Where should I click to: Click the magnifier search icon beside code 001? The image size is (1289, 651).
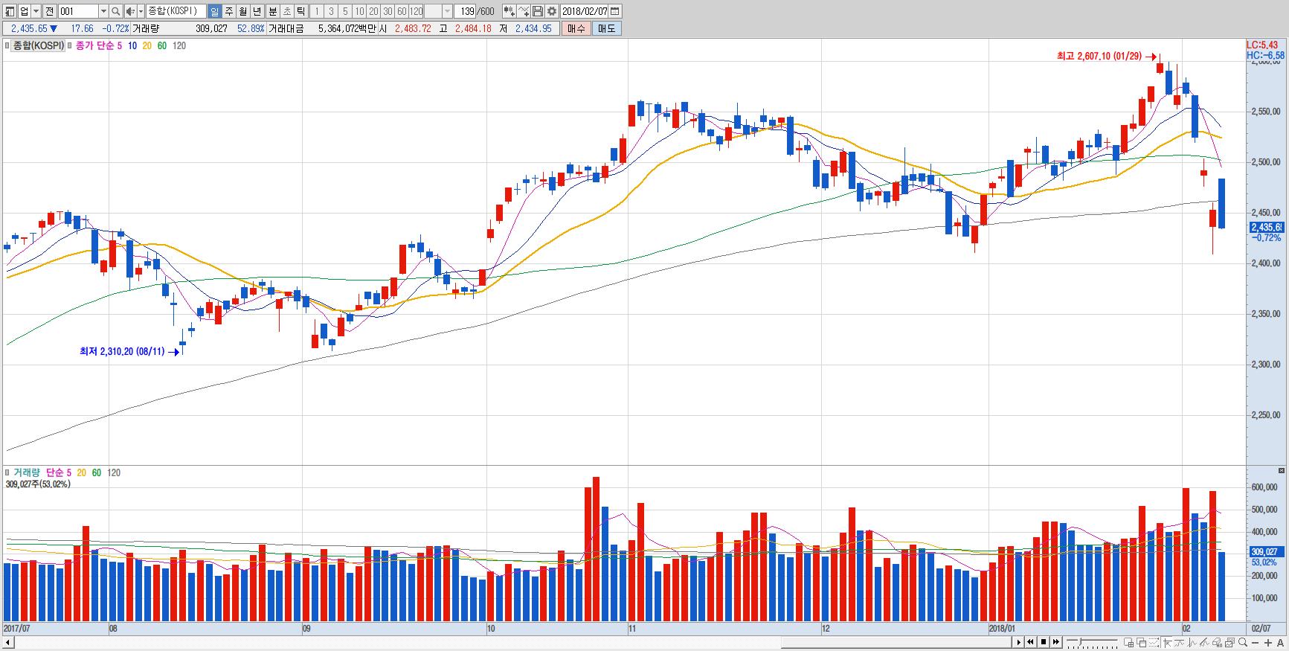point(115,11)
